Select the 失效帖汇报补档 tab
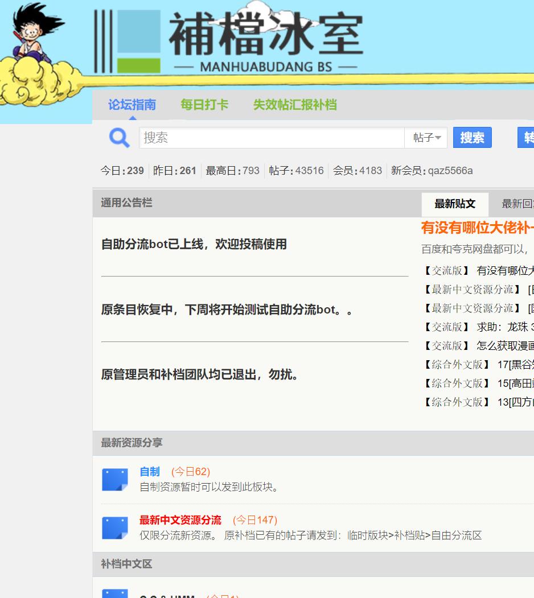Image resolution: width=534 pixels, height=598 pixels. pyautogui.click(x=295, y=105)
